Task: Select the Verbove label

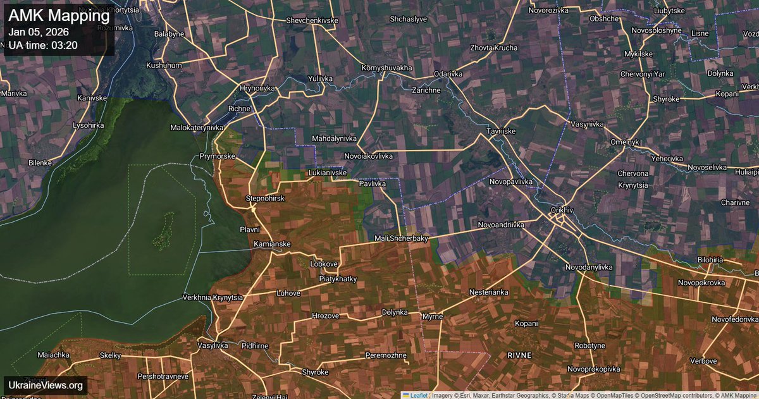Action: [703, 360]
